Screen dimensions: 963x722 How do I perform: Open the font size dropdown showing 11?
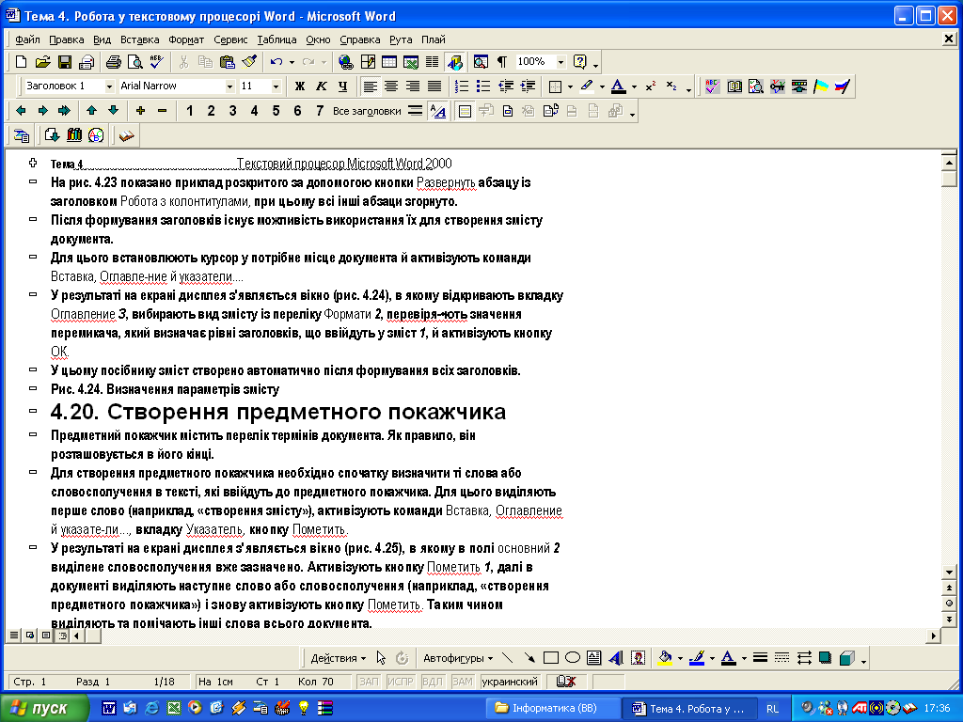276,86
